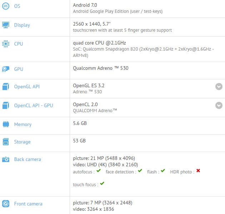Select the Android Google Play Edition line
This screenshot has height=214, width=225.
tap(117, 11)
